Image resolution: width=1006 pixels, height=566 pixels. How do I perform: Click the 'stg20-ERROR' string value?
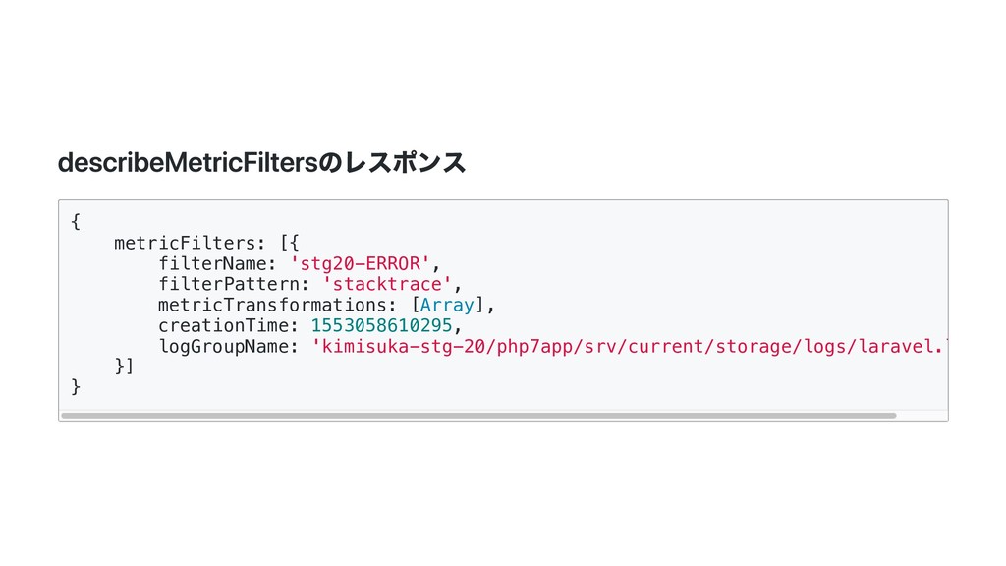point(360,263)
